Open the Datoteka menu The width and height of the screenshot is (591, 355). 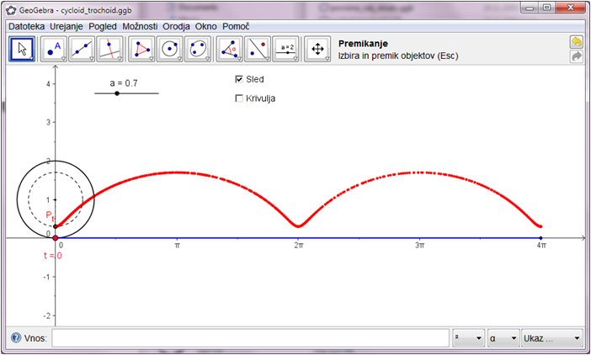click(26, 26)
